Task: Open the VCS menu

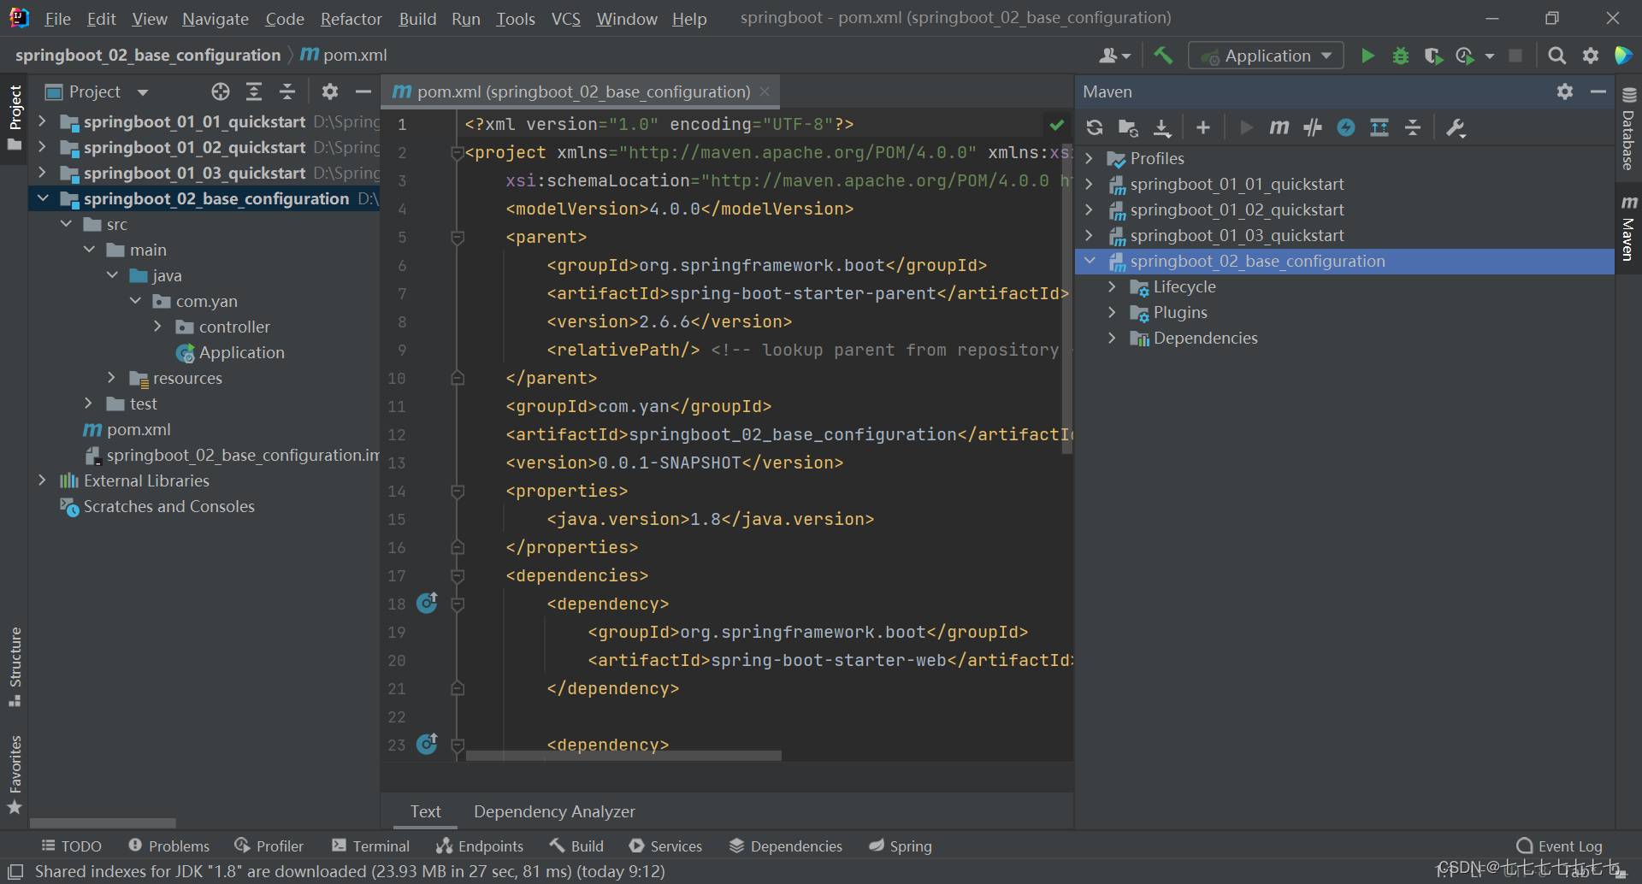Action: coord(565,19)
